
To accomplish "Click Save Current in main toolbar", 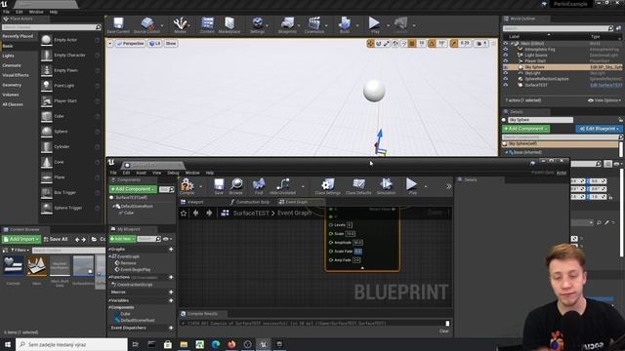I will pyautogui.click(x=118, y=25).
